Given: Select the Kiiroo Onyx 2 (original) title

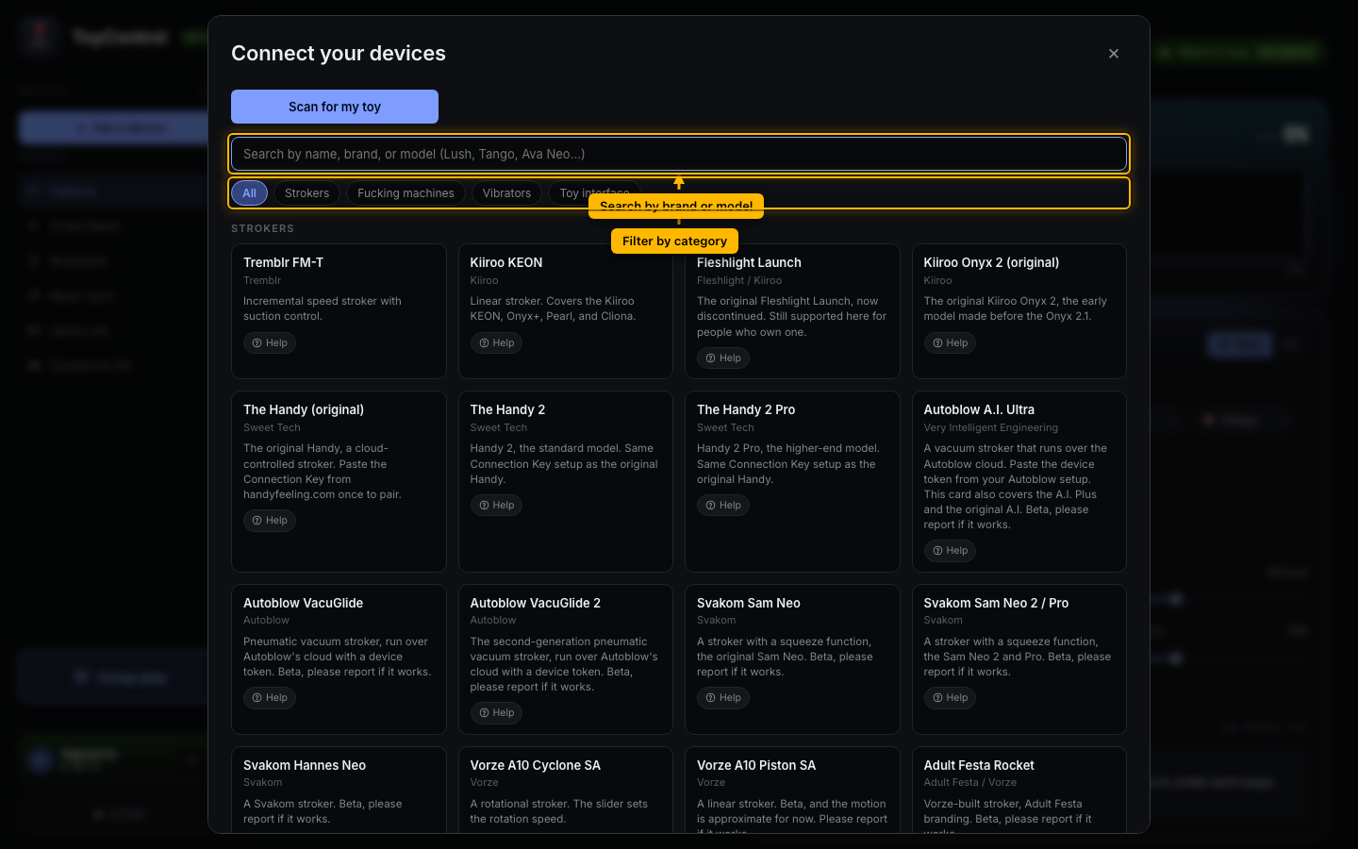Looking at the screenshot, I should [x=991, y=262].
